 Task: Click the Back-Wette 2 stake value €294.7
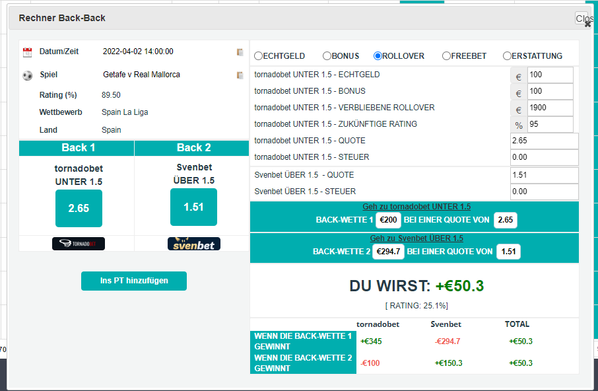(x=388, y=252)
